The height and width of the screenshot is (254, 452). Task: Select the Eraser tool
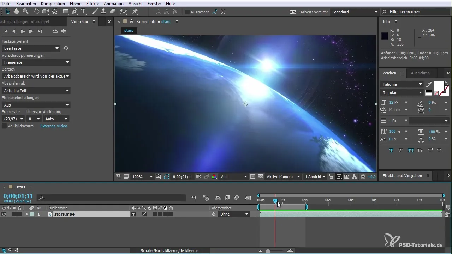(x=112, y=11)
